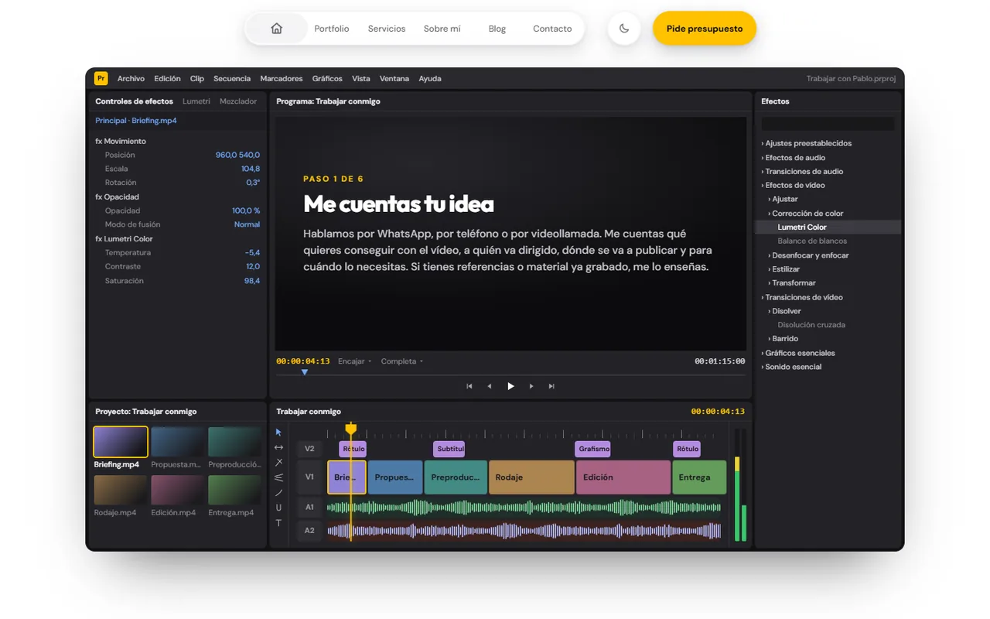This screenshot has width=990, height=619.
Task: Step back one frame
Action: (x=490, y=386)
